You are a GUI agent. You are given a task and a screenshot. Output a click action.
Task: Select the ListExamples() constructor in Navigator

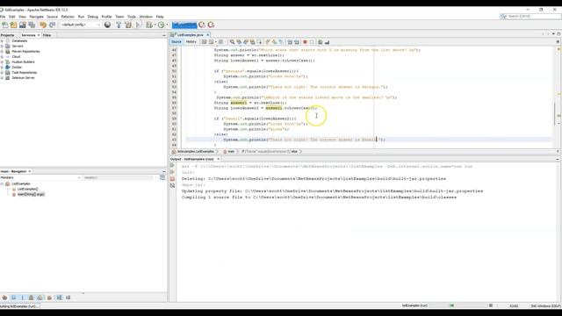click(27, 190)
